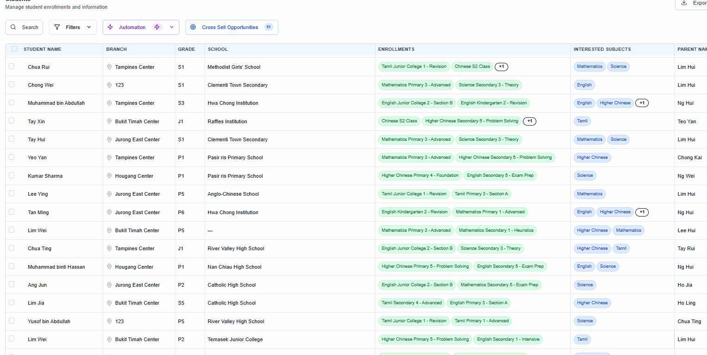Click the Search magnifier icon
The height and width of the screenshot is (355, 707).
coord(13,27)
